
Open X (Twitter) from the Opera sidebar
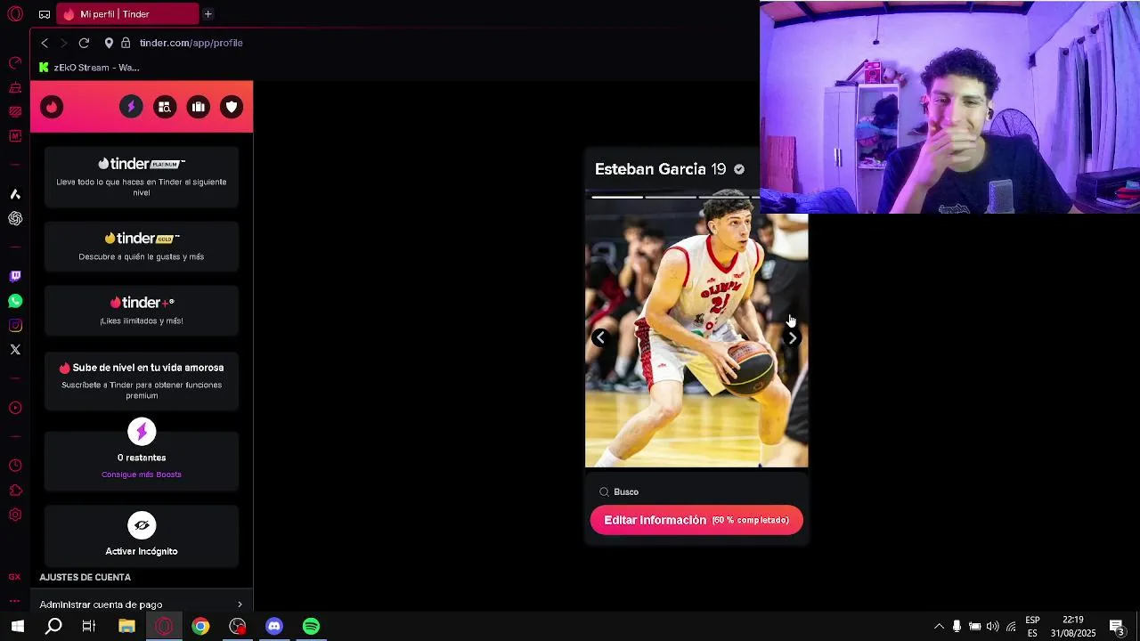(x=15, y=350)
